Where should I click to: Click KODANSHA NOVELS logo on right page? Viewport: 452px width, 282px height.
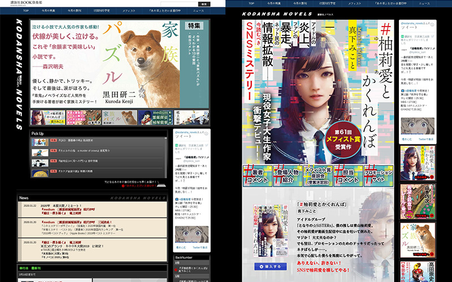tap(277, 14)
